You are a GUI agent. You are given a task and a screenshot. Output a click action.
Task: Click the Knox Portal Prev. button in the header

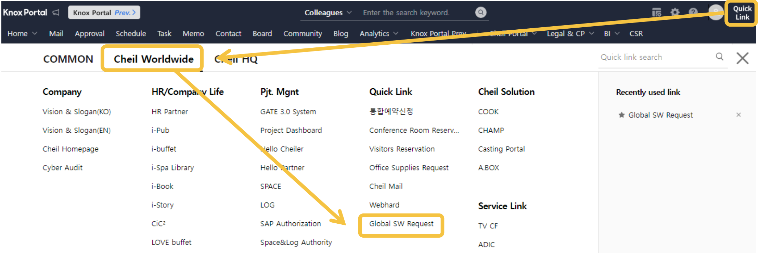[104, 13]
